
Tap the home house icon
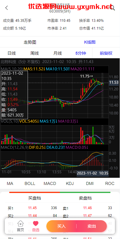coord(20,223)
